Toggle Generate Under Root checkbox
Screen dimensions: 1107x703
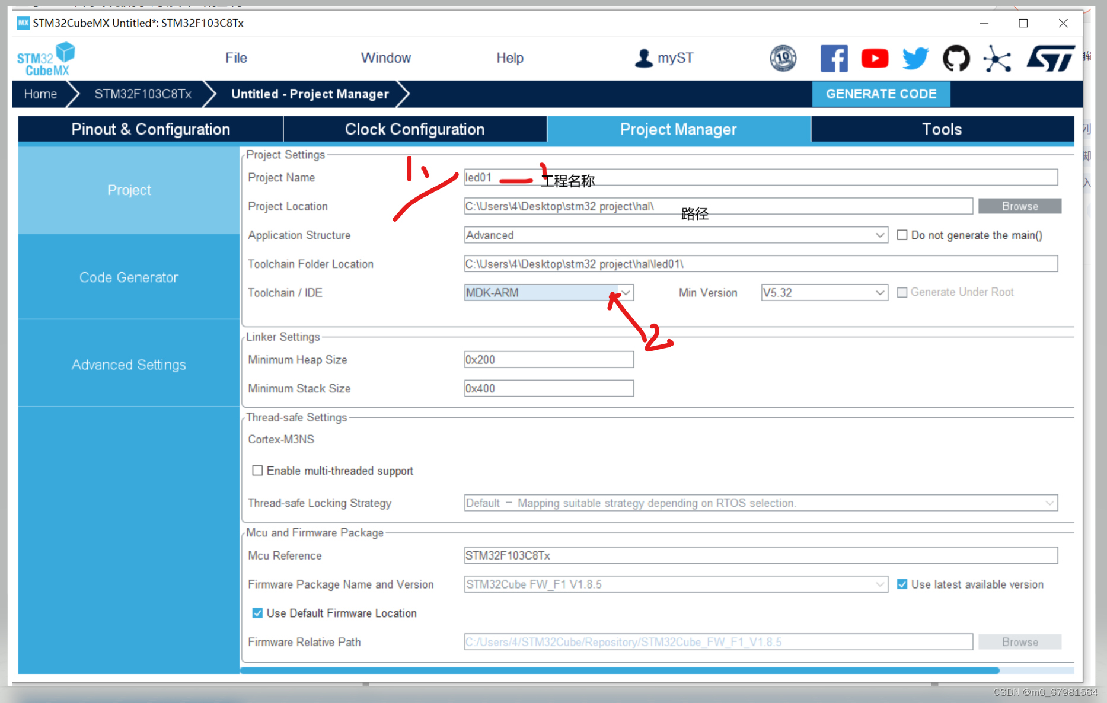point(902,292)
